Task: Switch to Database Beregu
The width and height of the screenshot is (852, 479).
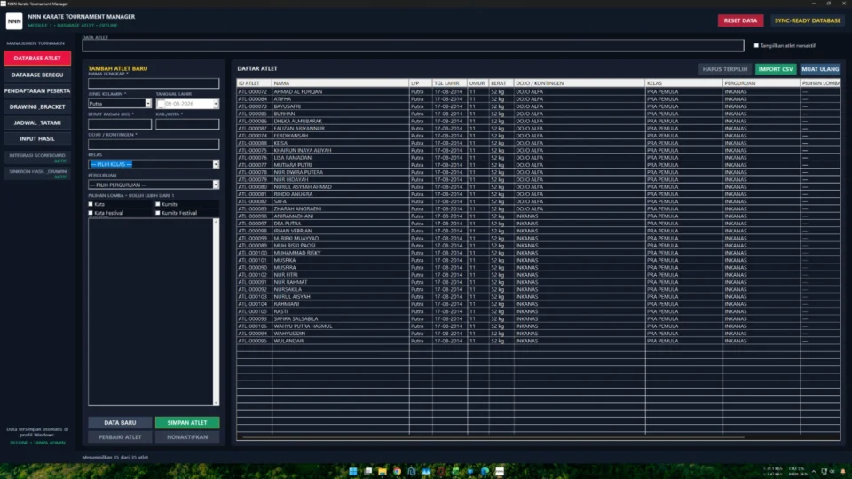Action: pos(37,75)
